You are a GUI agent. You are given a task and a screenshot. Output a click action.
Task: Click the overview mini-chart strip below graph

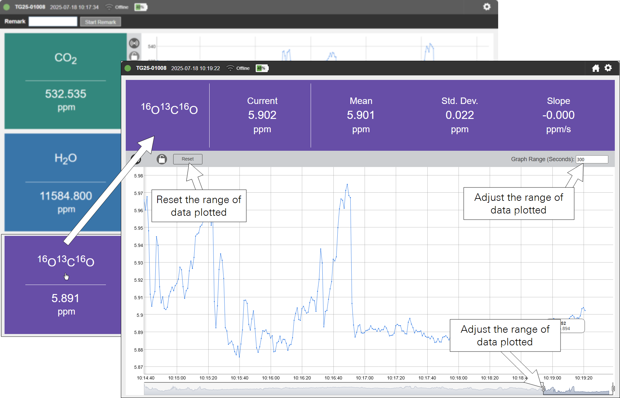point(379,389)
